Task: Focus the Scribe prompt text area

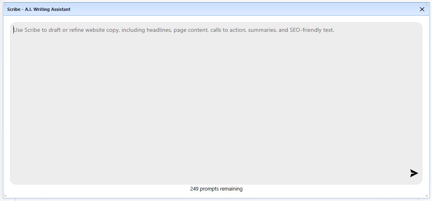Action: (216, 103)
